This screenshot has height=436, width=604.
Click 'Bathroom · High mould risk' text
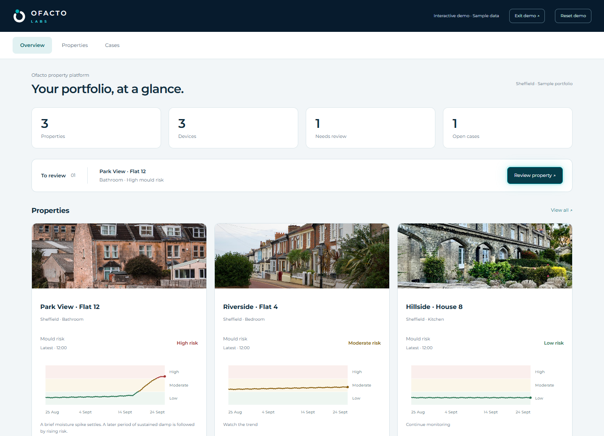pos(131,180)
